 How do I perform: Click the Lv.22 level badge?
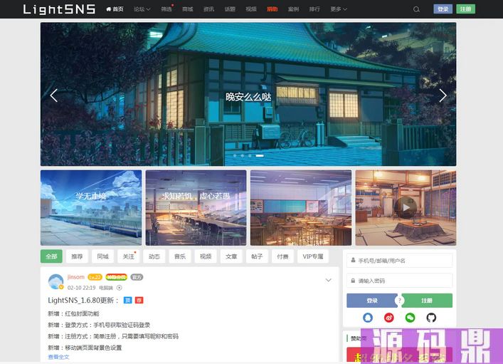(x=95, y=277)
